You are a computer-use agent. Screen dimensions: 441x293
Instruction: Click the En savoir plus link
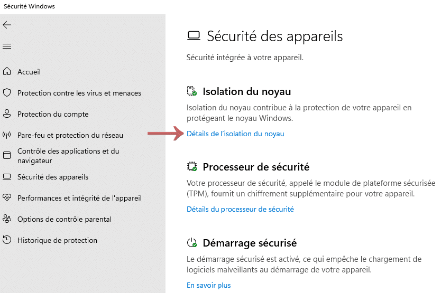coord(209,285)
